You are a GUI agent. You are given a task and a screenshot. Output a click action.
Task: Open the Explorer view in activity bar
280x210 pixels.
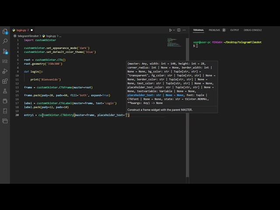point(5,31)
